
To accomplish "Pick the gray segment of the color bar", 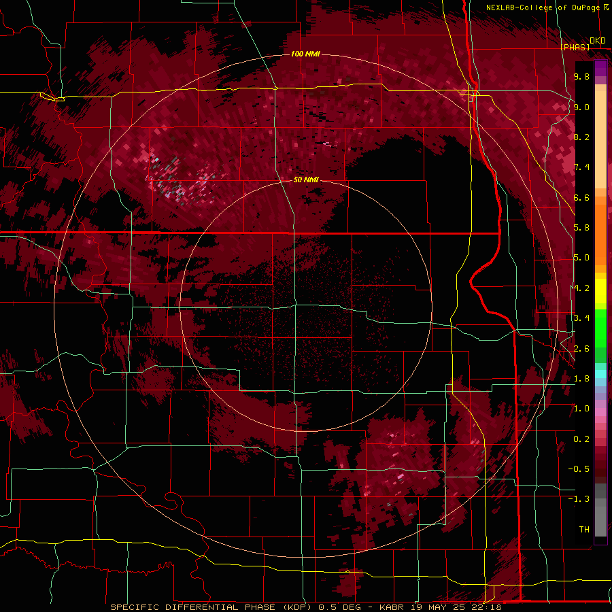I will coord(600,511).
